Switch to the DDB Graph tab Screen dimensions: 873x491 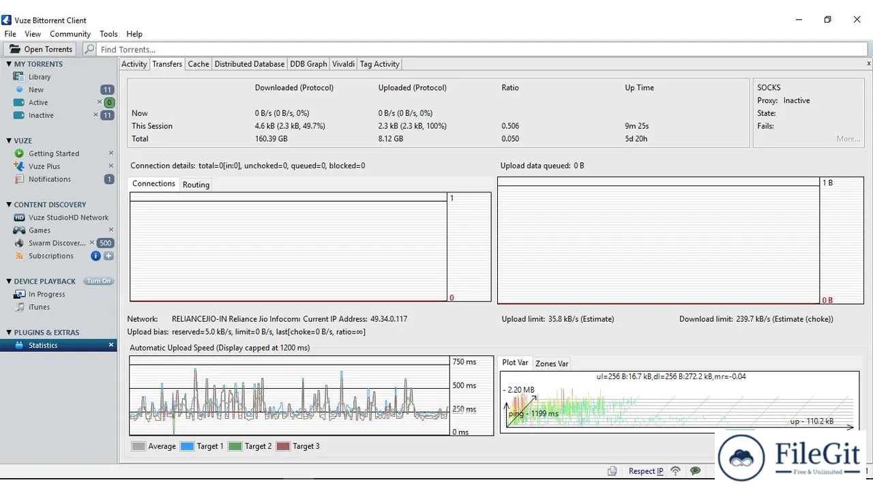[x=308, y=64]
